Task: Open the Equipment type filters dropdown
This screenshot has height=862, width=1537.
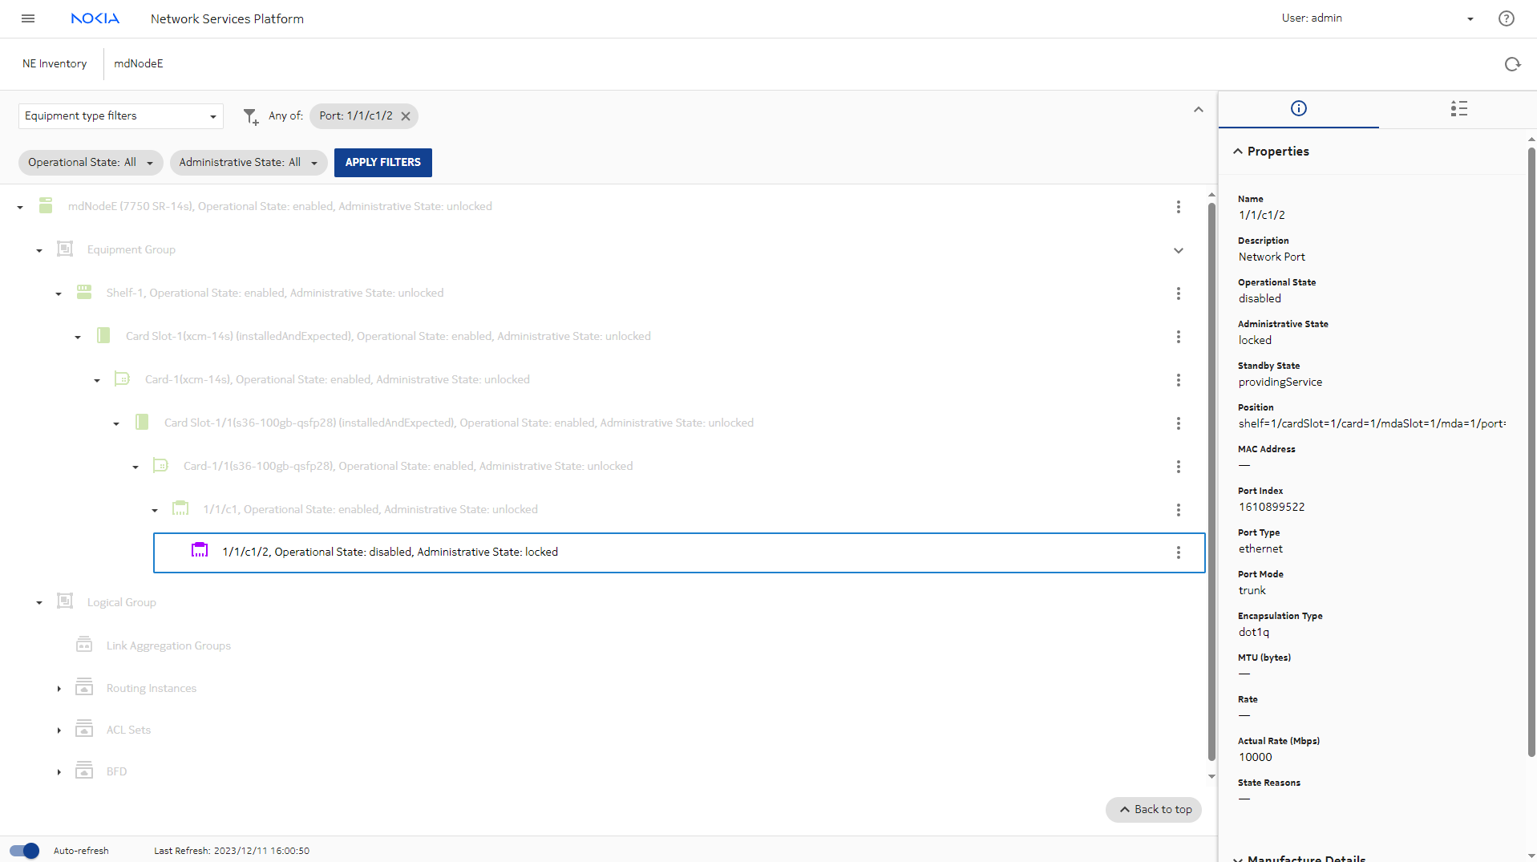Action: (120, 116)
